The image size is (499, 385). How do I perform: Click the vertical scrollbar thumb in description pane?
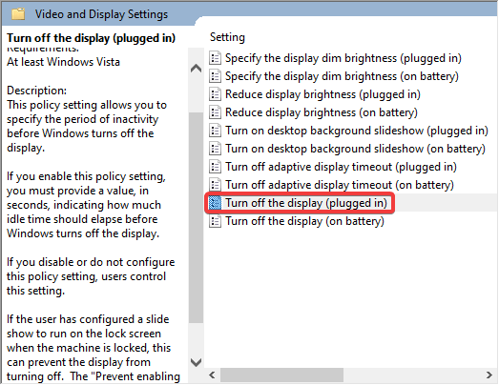click(196, 218)
